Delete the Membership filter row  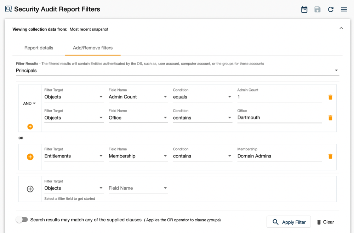[330, 156]
